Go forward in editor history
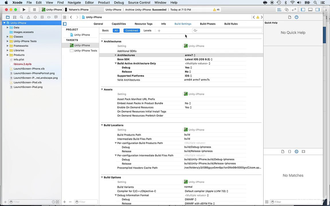 click(77, 17)
